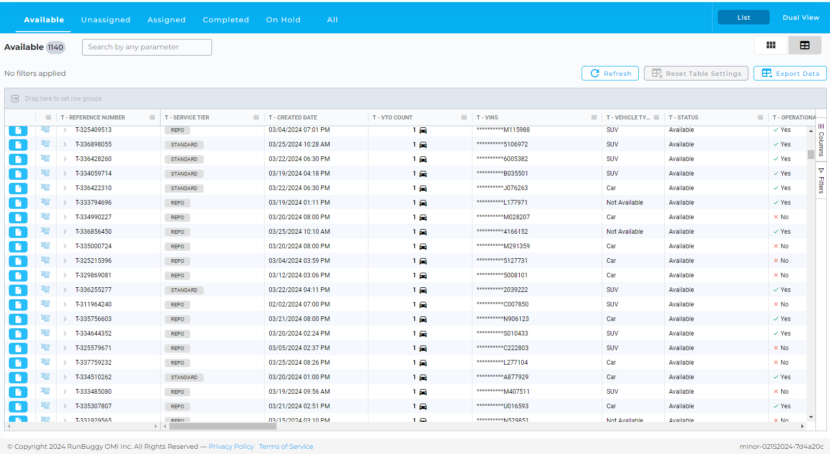The height and width of the screenshot is (454, 830).
Task: Click VIN cell ***********M115988
Action: (x=503, y=130)
